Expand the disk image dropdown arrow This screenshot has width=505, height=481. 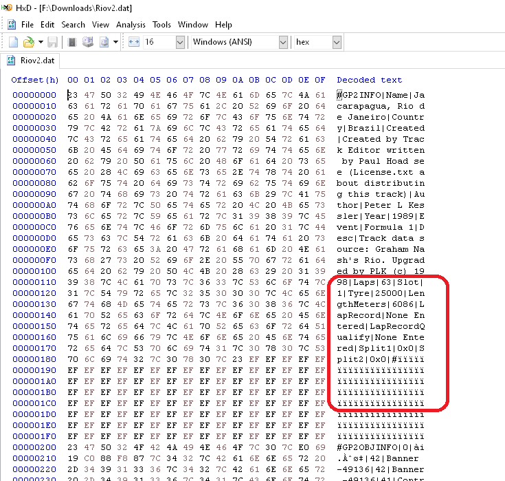(115, 43)
